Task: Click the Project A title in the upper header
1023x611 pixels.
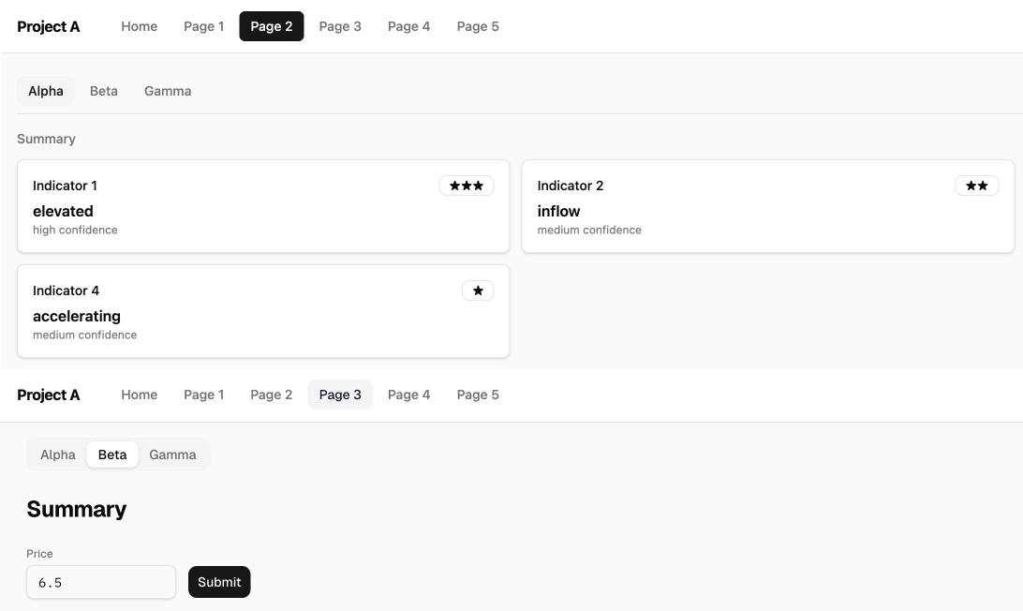Action: [49, 26]
